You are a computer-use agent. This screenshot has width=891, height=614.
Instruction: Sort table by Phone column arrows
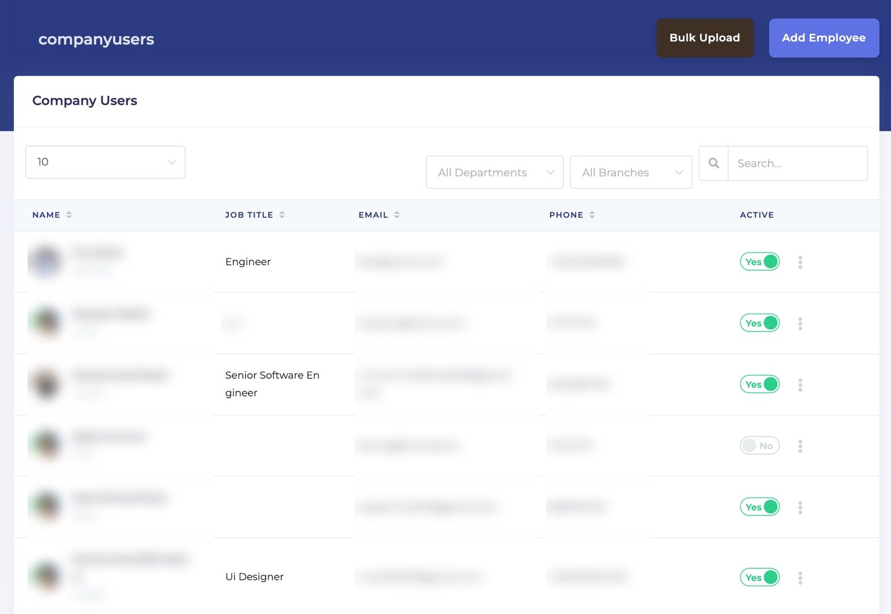click(592, 215)
